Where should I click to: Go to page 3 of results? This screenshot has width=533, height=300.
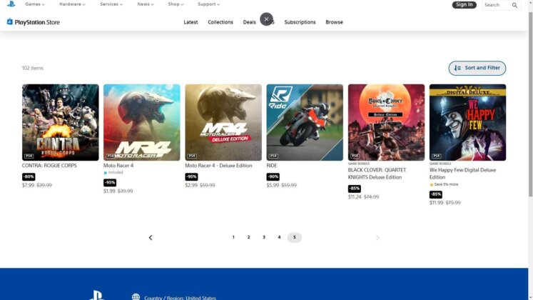(x=264, y=237)
